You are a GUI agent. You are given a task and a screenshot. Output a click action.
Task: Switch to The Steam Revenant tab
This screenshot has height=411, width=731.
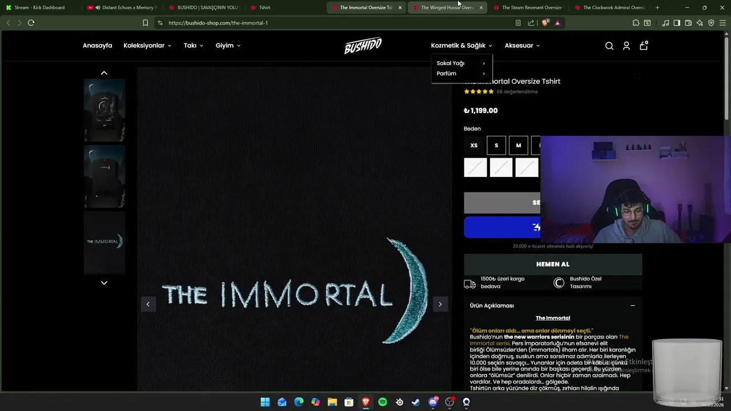[x=528, y=7]
